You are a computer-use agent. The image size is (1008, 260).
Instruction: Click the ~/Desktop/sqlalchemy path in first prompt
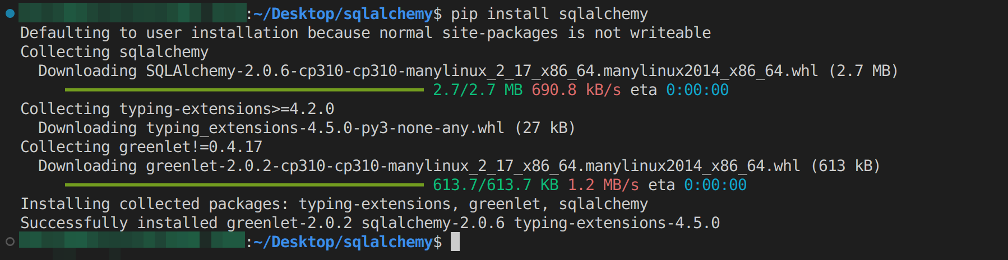(343, 13)
